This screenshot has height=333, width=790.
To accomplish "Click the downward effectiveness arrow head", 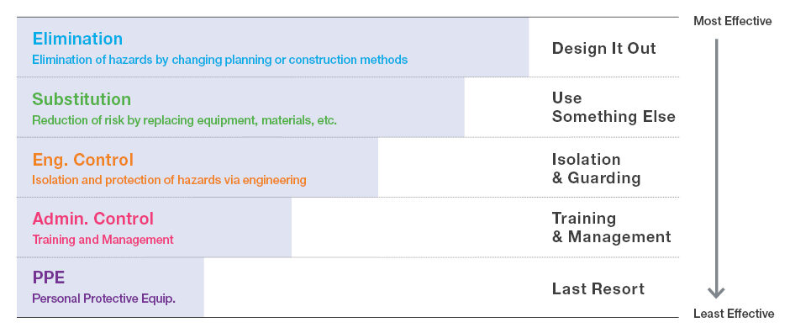I will (716, 292).
